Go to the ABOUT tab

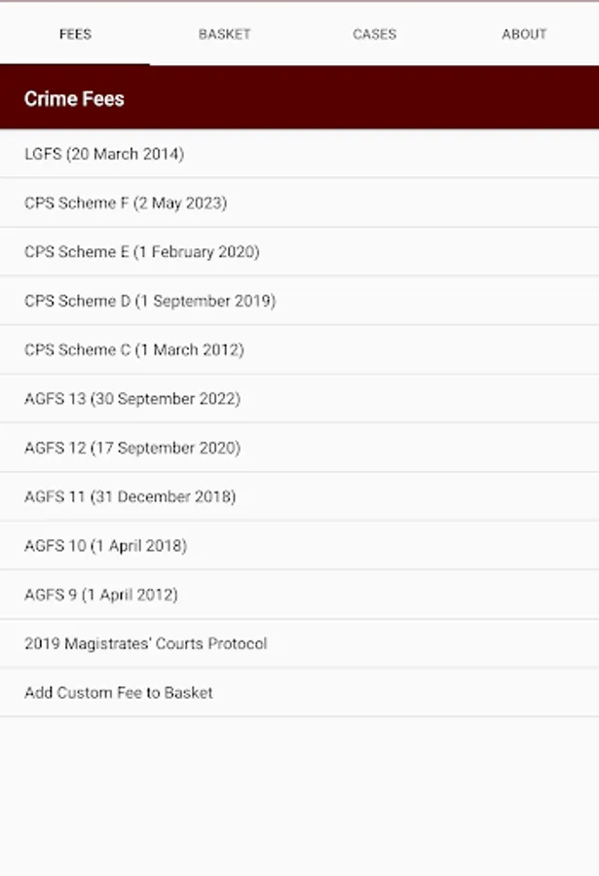point(524,34)
